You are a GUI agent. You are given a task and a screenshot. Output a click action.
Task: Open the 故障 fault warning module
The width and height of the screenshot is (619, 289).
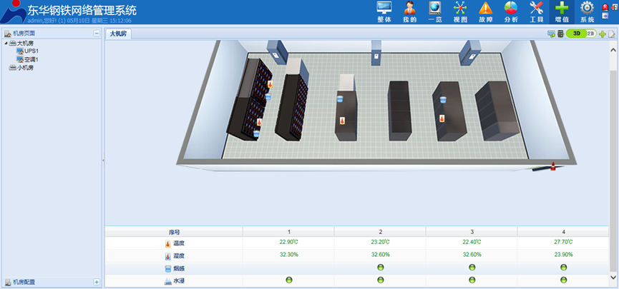[x=486, y=12]
